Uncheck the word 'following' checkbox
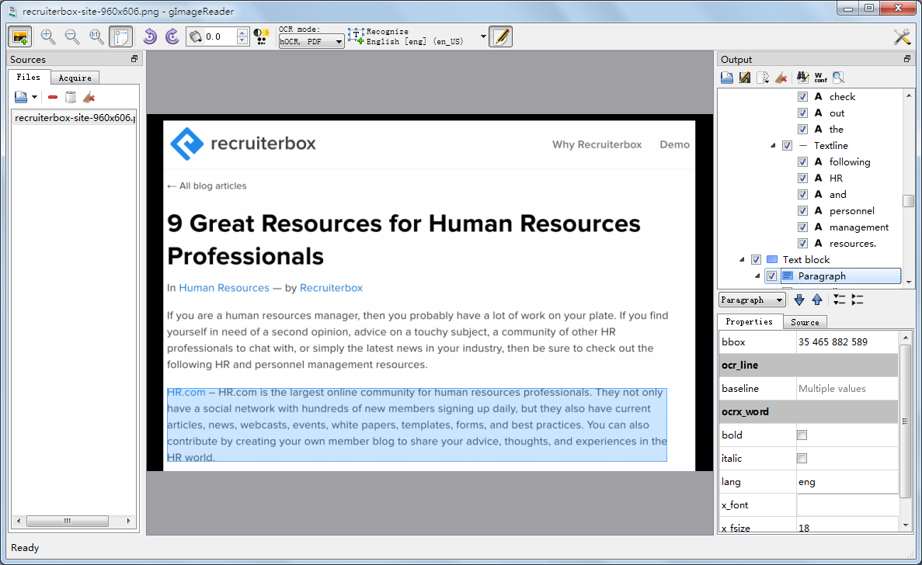Image resolution: width=922 pixels, height=565 pixels. (802, 161)
